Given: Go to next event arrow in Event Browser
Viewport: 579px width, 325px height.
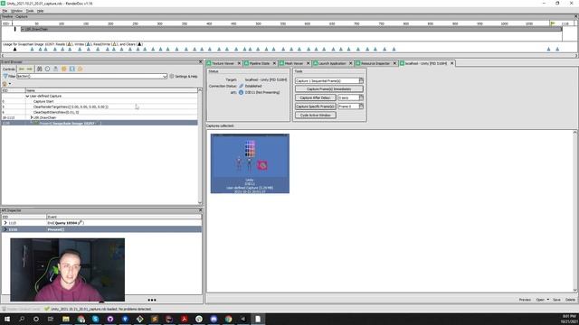Looking at the screenshot, I should (29, 69).
